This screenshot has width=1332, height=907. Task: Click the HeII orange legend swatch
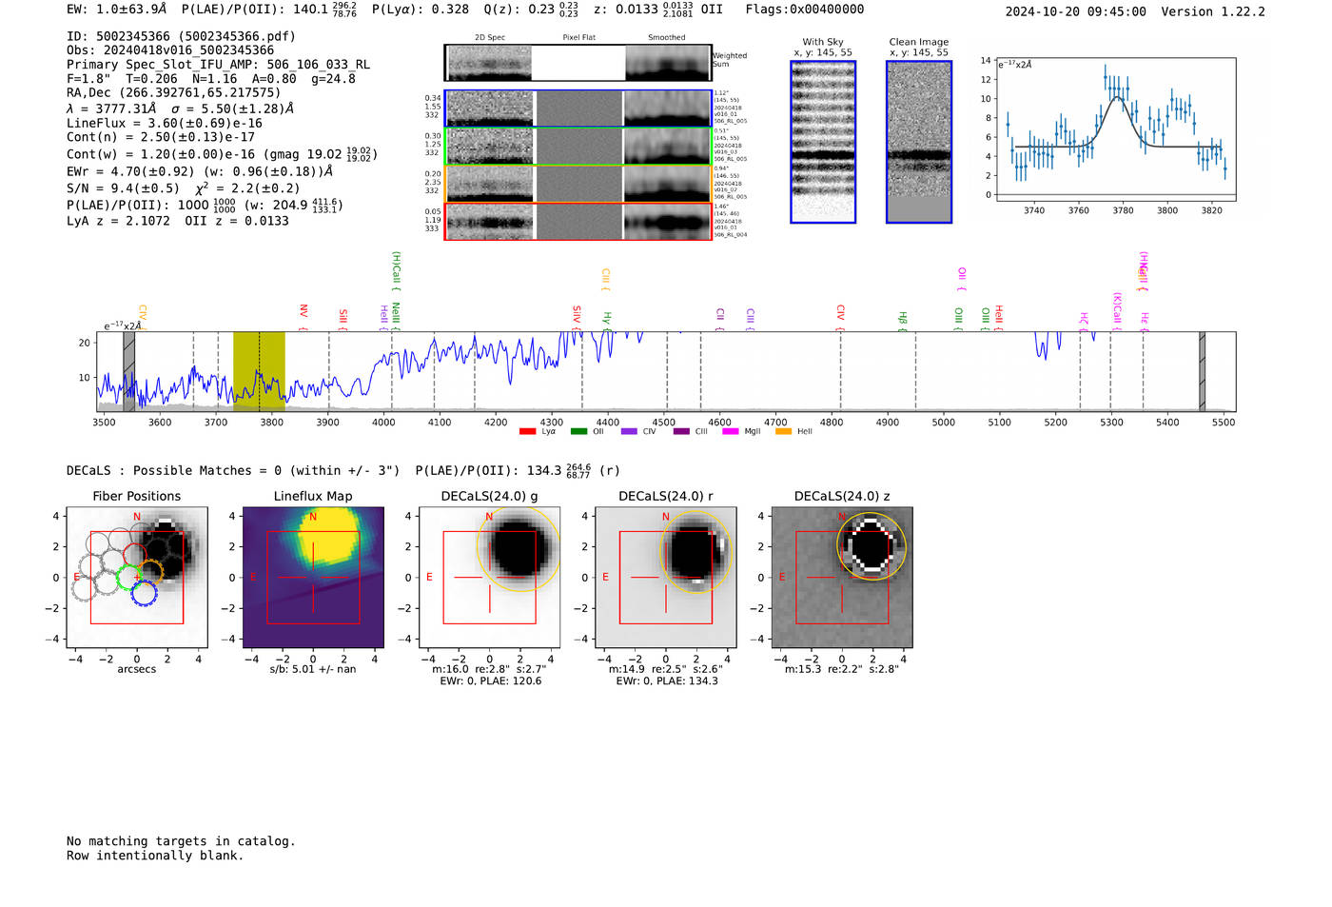784,431
